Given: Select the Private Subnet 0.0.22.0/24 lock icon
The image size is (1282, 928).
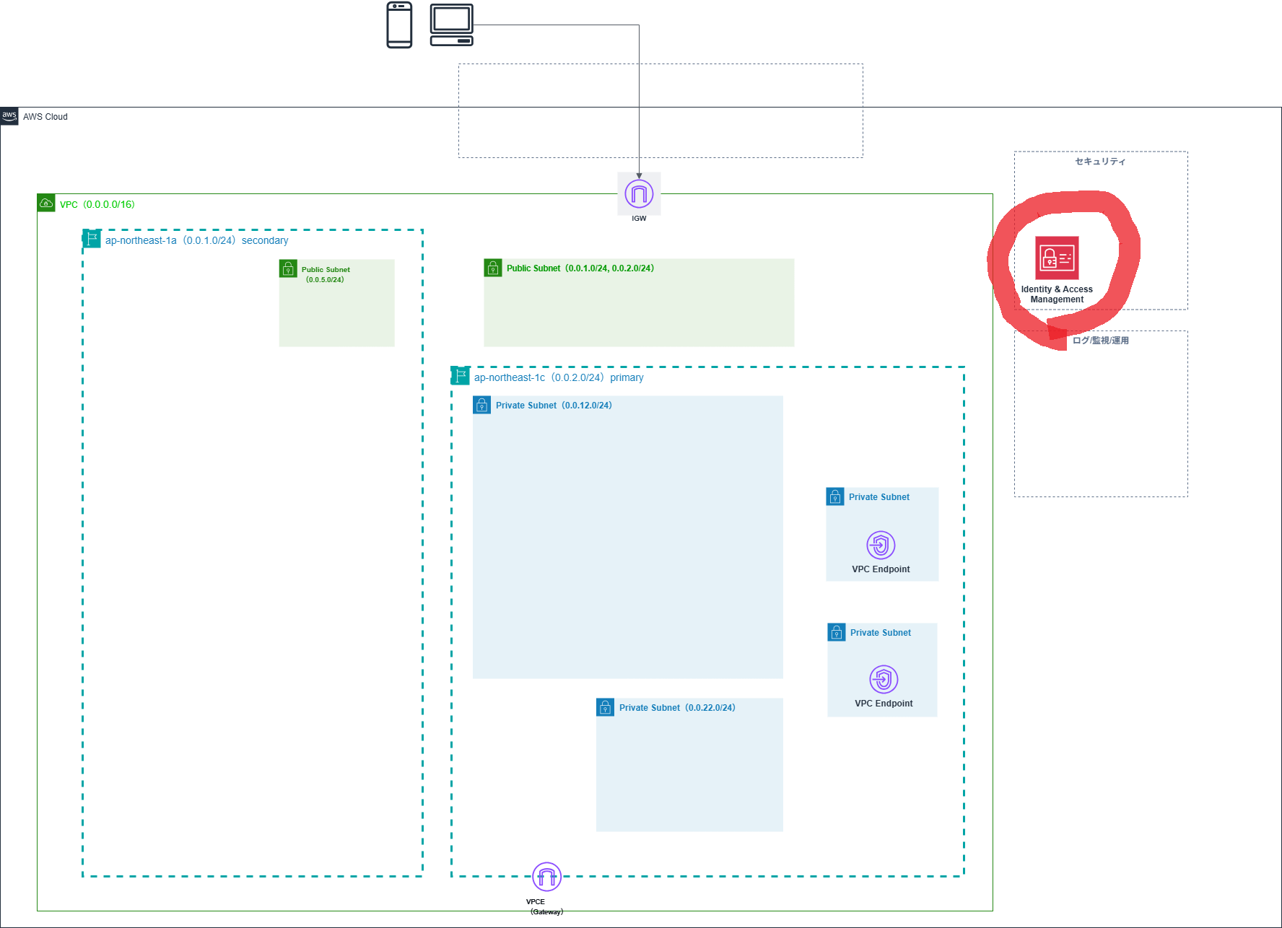Looking at the screenshot, I should [x=605, y=707].
